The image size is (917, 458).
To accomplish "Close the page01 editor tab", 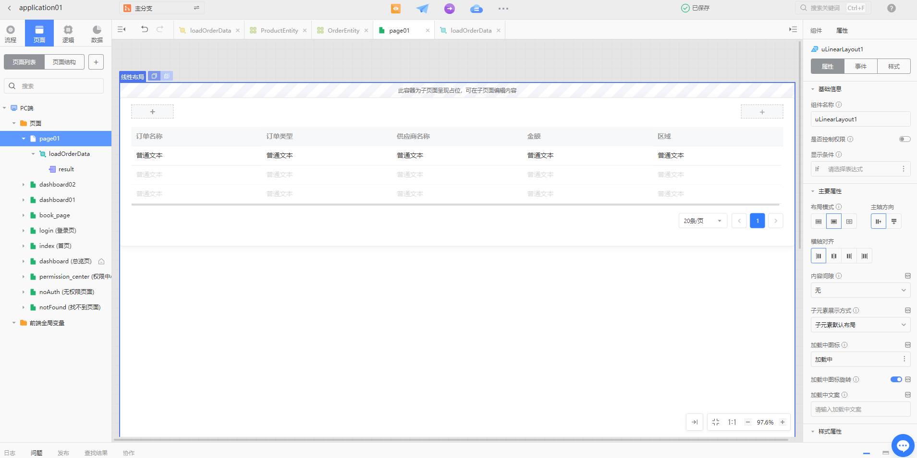I will coord(428,30).
